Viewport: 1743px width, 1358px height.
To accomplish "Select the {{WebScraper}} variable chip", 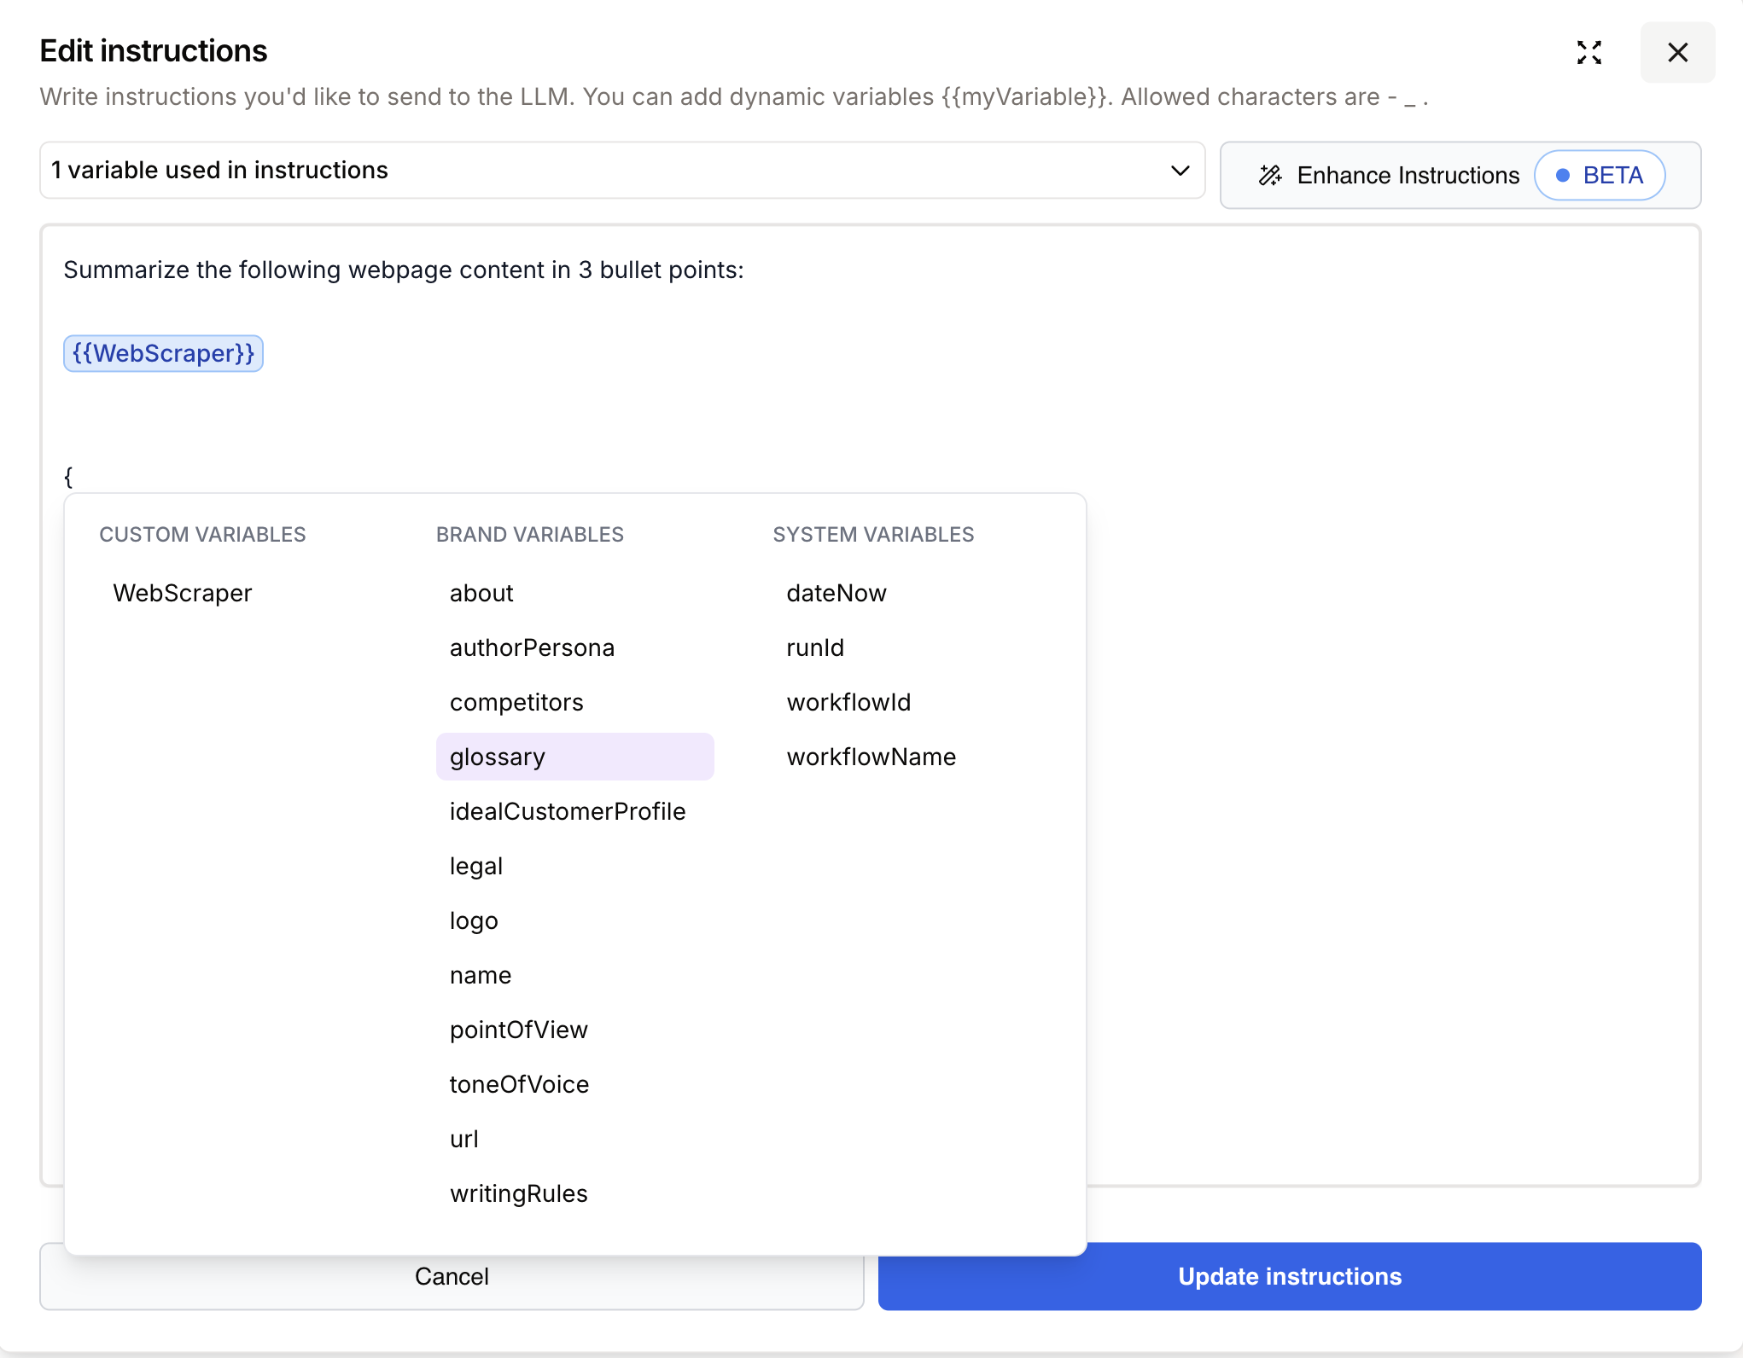I will pos(163,353).
